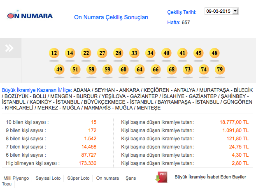Viewport: 256px width, 192px height.
Task: Click yellow ball number 27
Action: coord(102,53)
